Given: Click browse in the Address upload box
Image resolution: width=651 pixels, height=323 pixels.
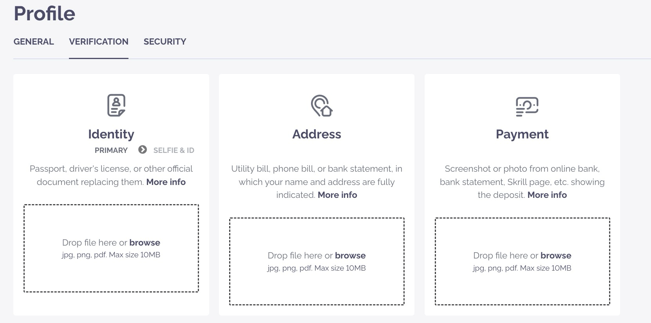Looking at the screenshot, I should tap(350, 255).
